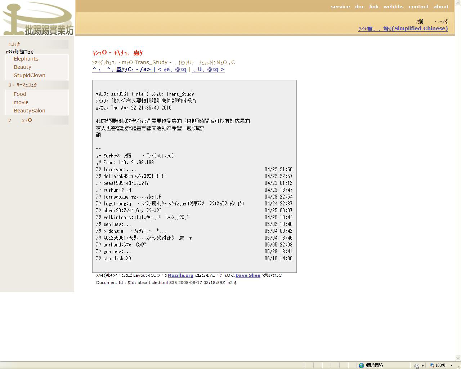Open the StupidClown board link
This screenshot has height=369, width=461.
click(30, 75)
